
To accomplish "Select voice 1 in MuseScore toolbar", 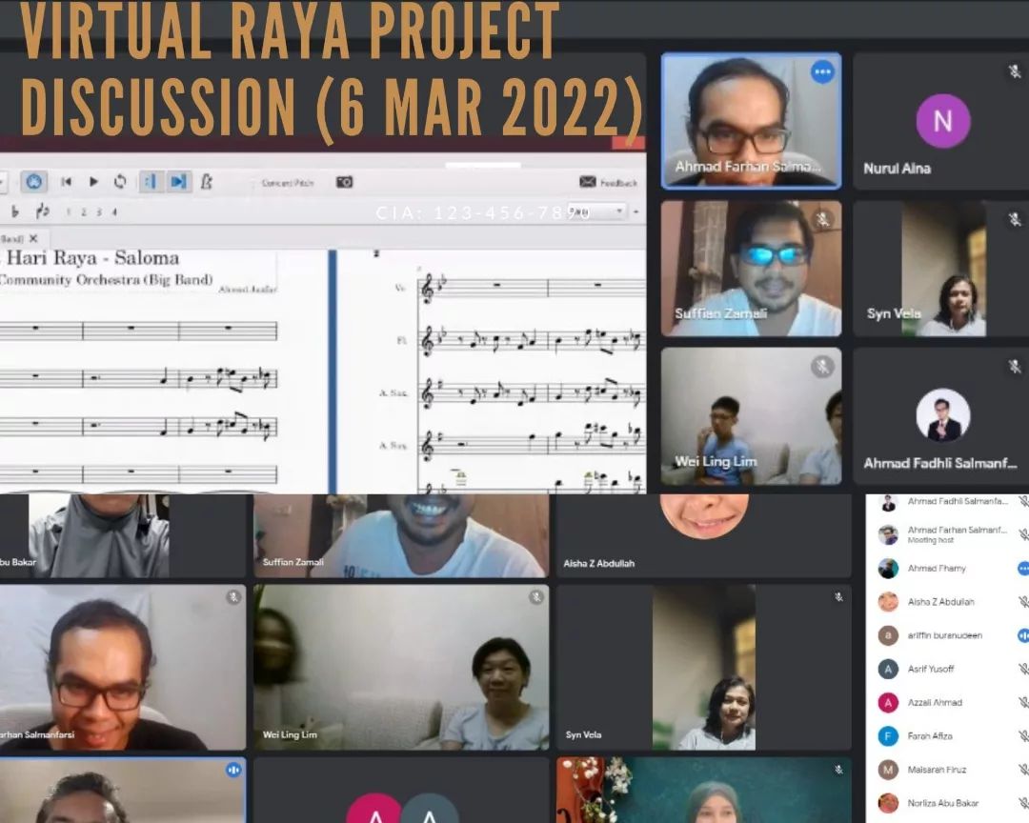I will point(69,212).
